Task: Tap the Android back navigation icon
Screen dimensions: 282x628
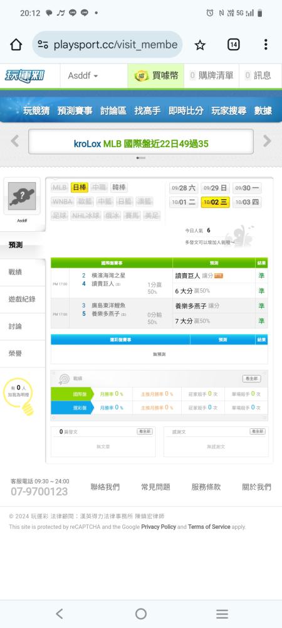Action: point(60,614)
